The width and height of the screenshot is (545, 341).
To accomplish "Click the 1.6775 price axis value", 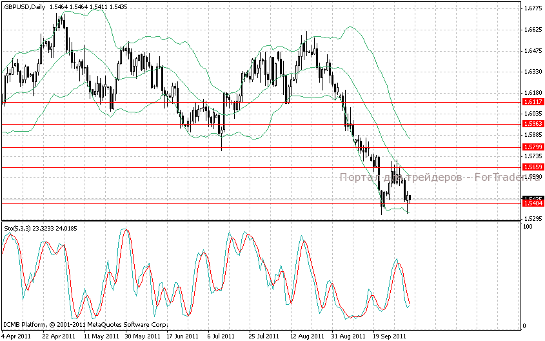I will click(533, 9).
